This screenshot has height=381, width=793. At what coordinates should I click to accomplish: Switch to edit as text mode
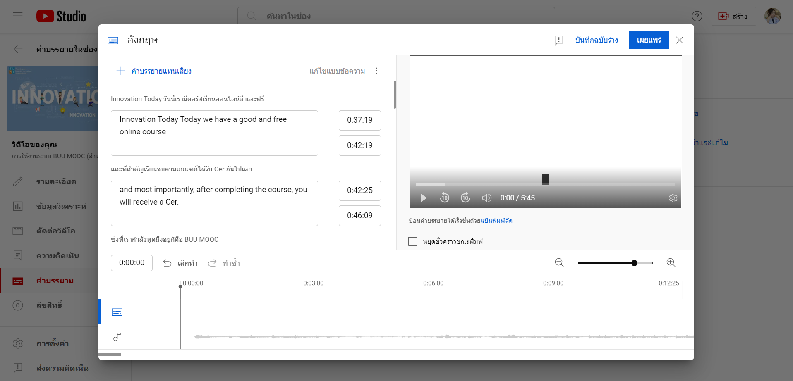[x=337, y=71]
